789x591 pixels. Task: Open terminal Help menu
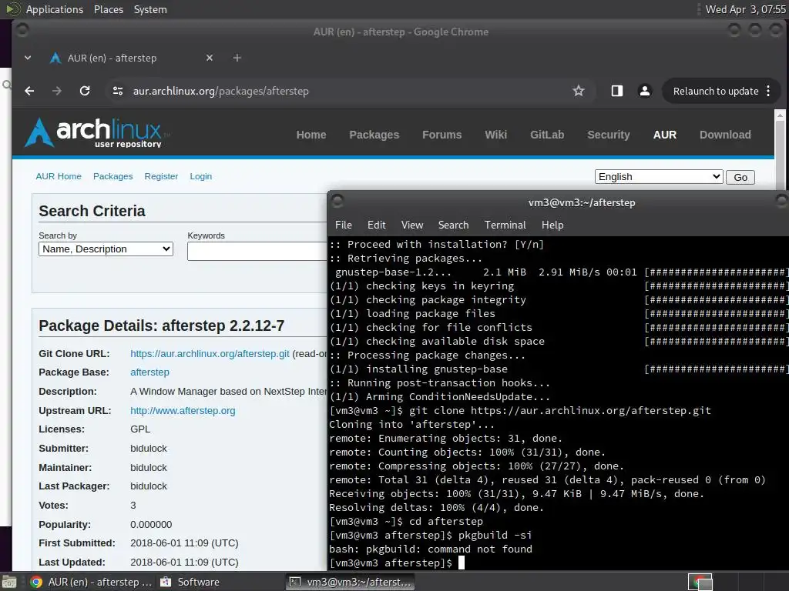(552, 225)
